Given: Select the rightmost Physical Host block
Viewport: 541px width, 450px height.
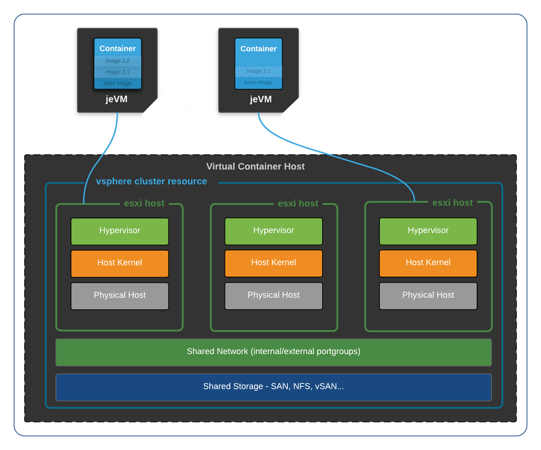Looking at the screenshot, I should (x=428, y=296).
